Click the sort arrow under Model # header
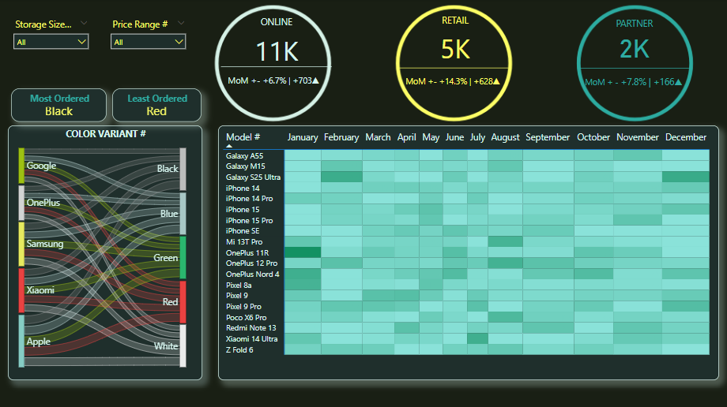 coord(229,146)
